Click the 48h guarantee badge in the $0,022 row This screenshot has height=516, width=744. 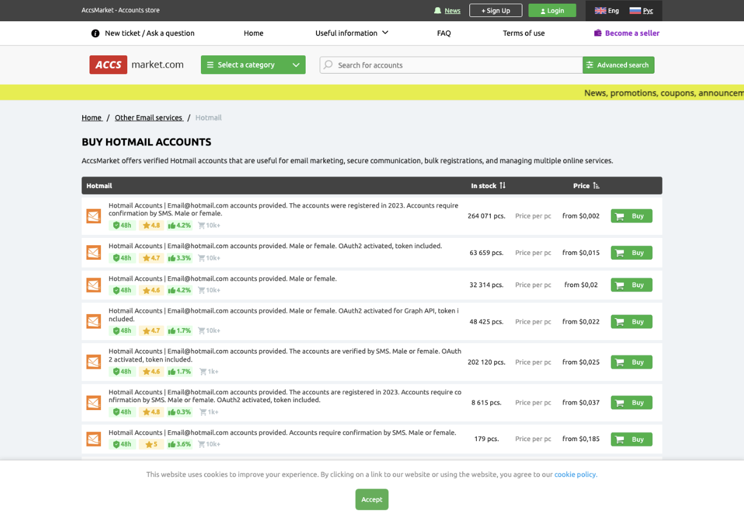click(122, 330)
